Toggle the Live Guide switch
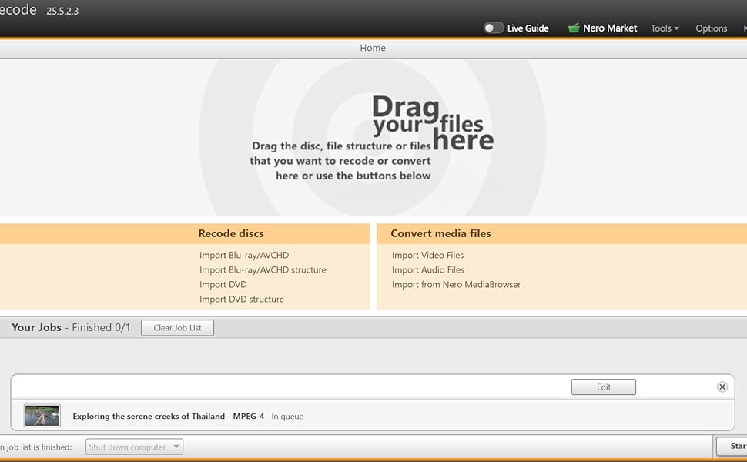Image resolution: width=747 pixels, height=462 pixels. 494,28
